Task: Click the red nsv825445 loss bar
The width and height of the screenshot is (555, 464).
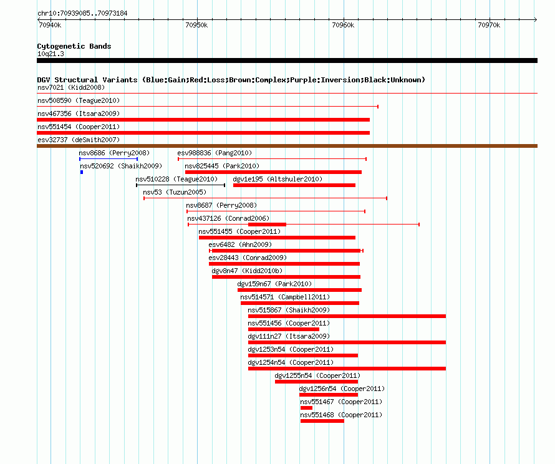Action: pos(273,172)
